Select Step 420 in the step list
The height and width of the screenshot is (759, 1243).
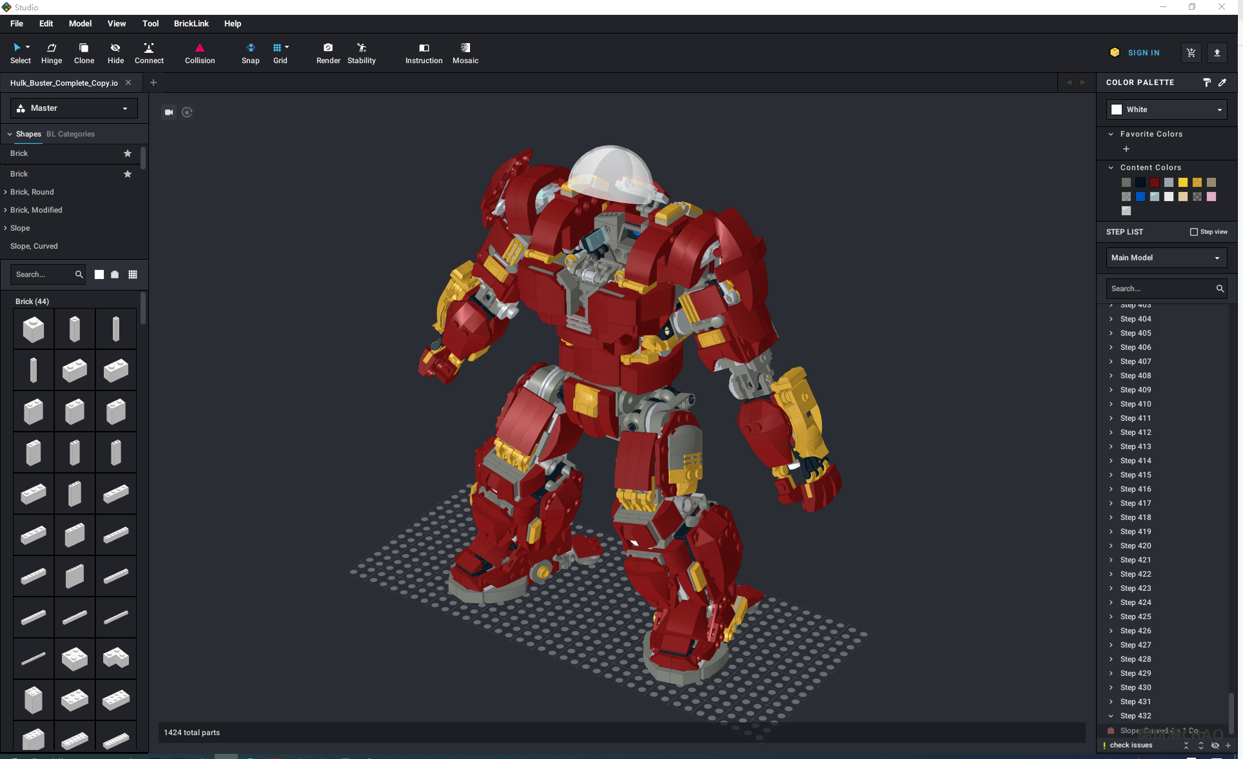click(1136, 546)
